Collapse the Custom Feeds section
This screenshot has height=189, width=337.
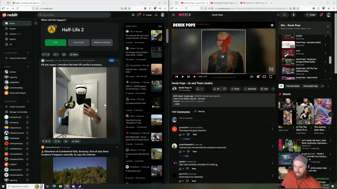coord(28,53)
